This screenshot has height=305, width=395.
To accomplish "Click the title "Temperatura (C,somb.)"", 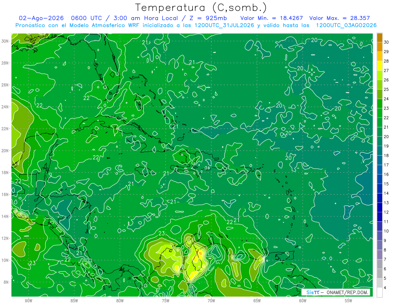I will [x=201, y=8].
